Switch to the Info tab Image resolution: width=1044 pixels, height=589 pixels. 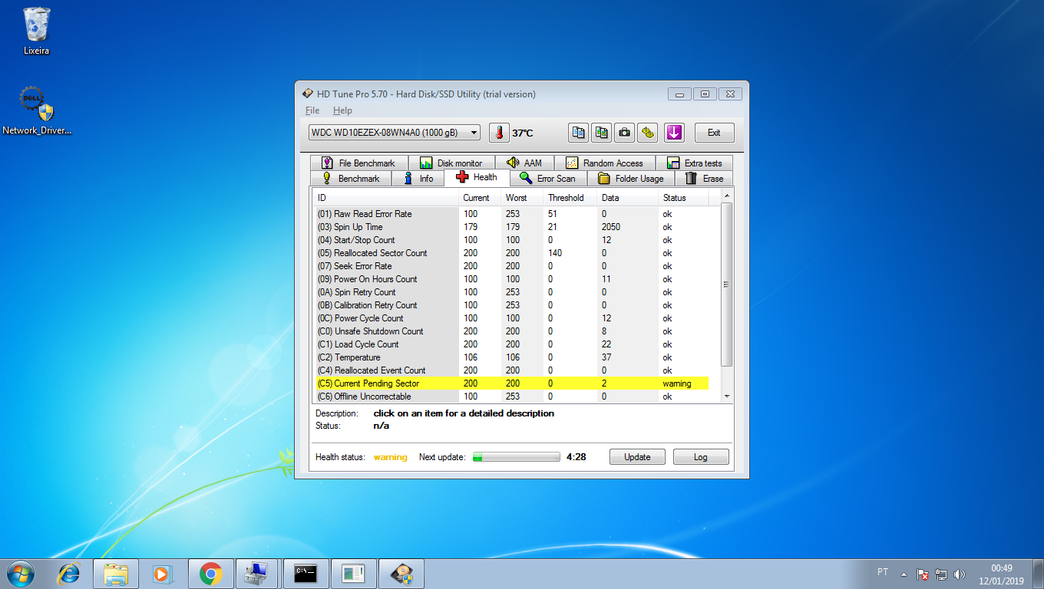tap(418, 178)
